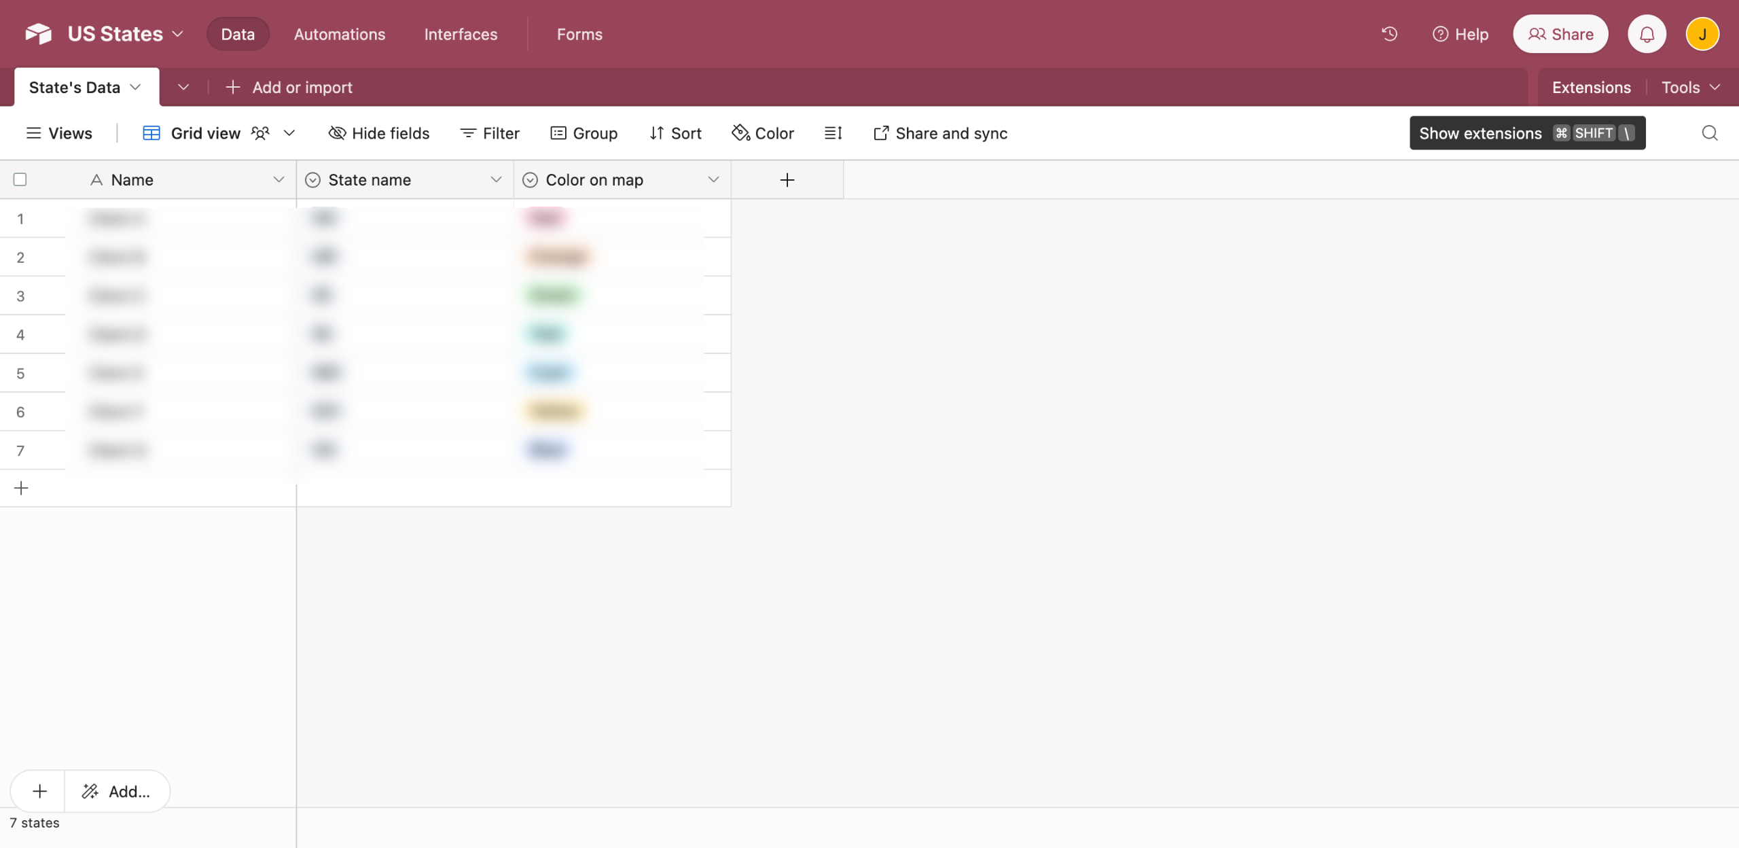Click Share and sync
1739x848 pixels.
point(940,133)
